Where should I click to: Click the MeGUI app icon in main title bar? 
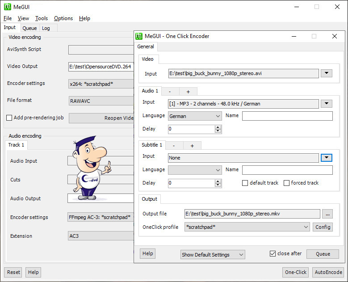[x=8, y=7]
